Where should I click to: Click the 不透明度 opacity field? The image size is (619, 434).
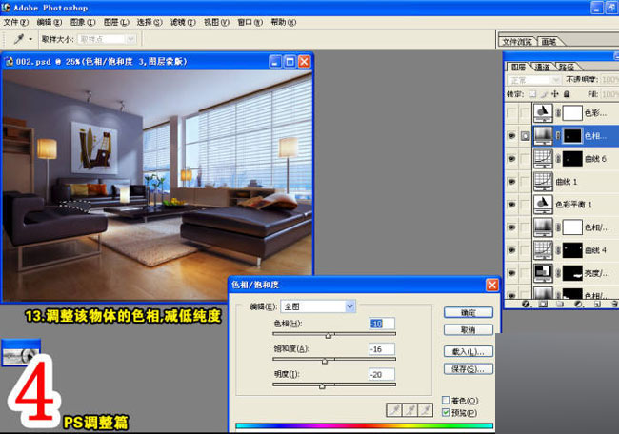coord(609,80)
